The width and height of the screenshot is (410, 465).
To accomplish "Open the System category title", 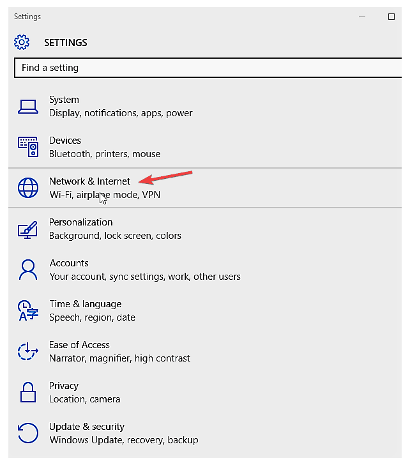I will click(x=64, y=100).
